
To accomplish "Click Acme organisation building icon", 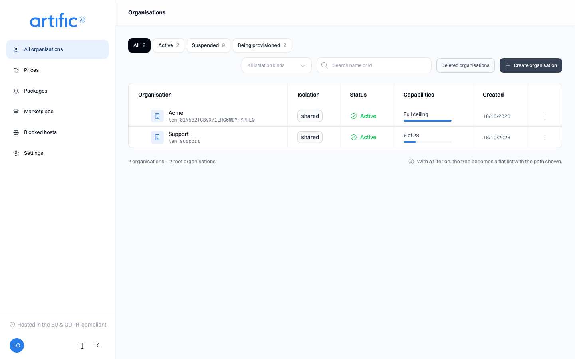I will click(x=157, y=116).
